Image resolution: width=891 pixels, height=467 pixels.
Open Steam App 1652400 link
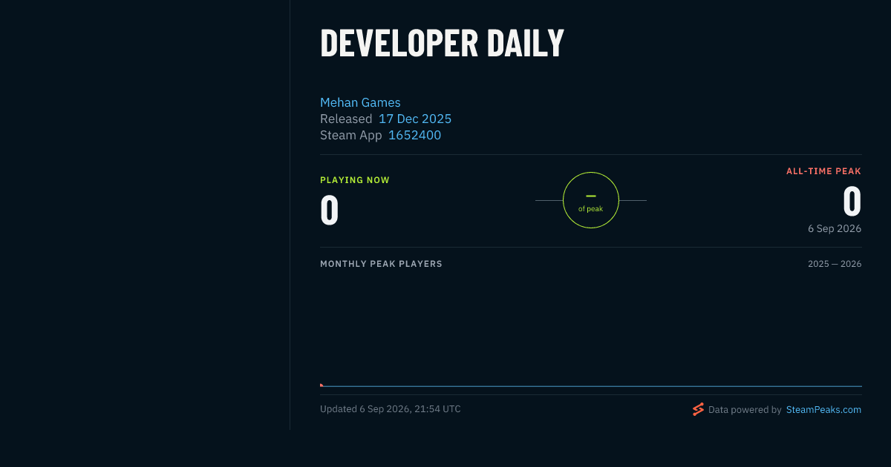click(414, 135)
